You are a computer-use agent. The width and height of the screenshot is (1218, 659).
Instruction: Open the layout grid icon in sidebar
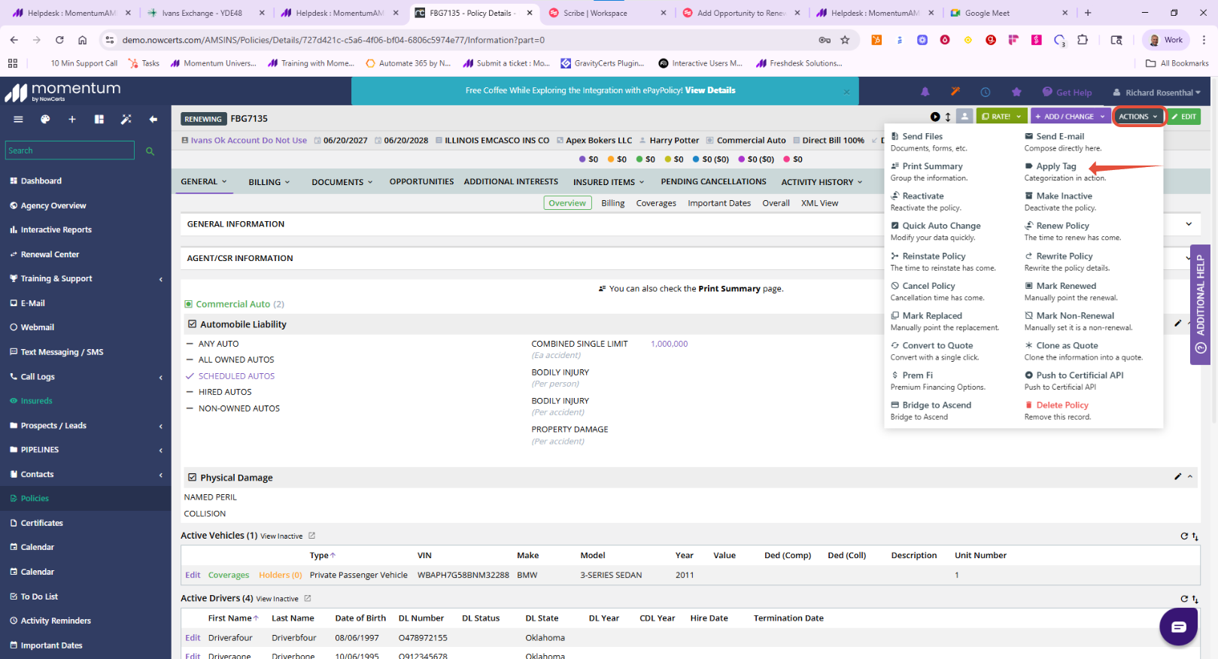click(x=99, y=119)
